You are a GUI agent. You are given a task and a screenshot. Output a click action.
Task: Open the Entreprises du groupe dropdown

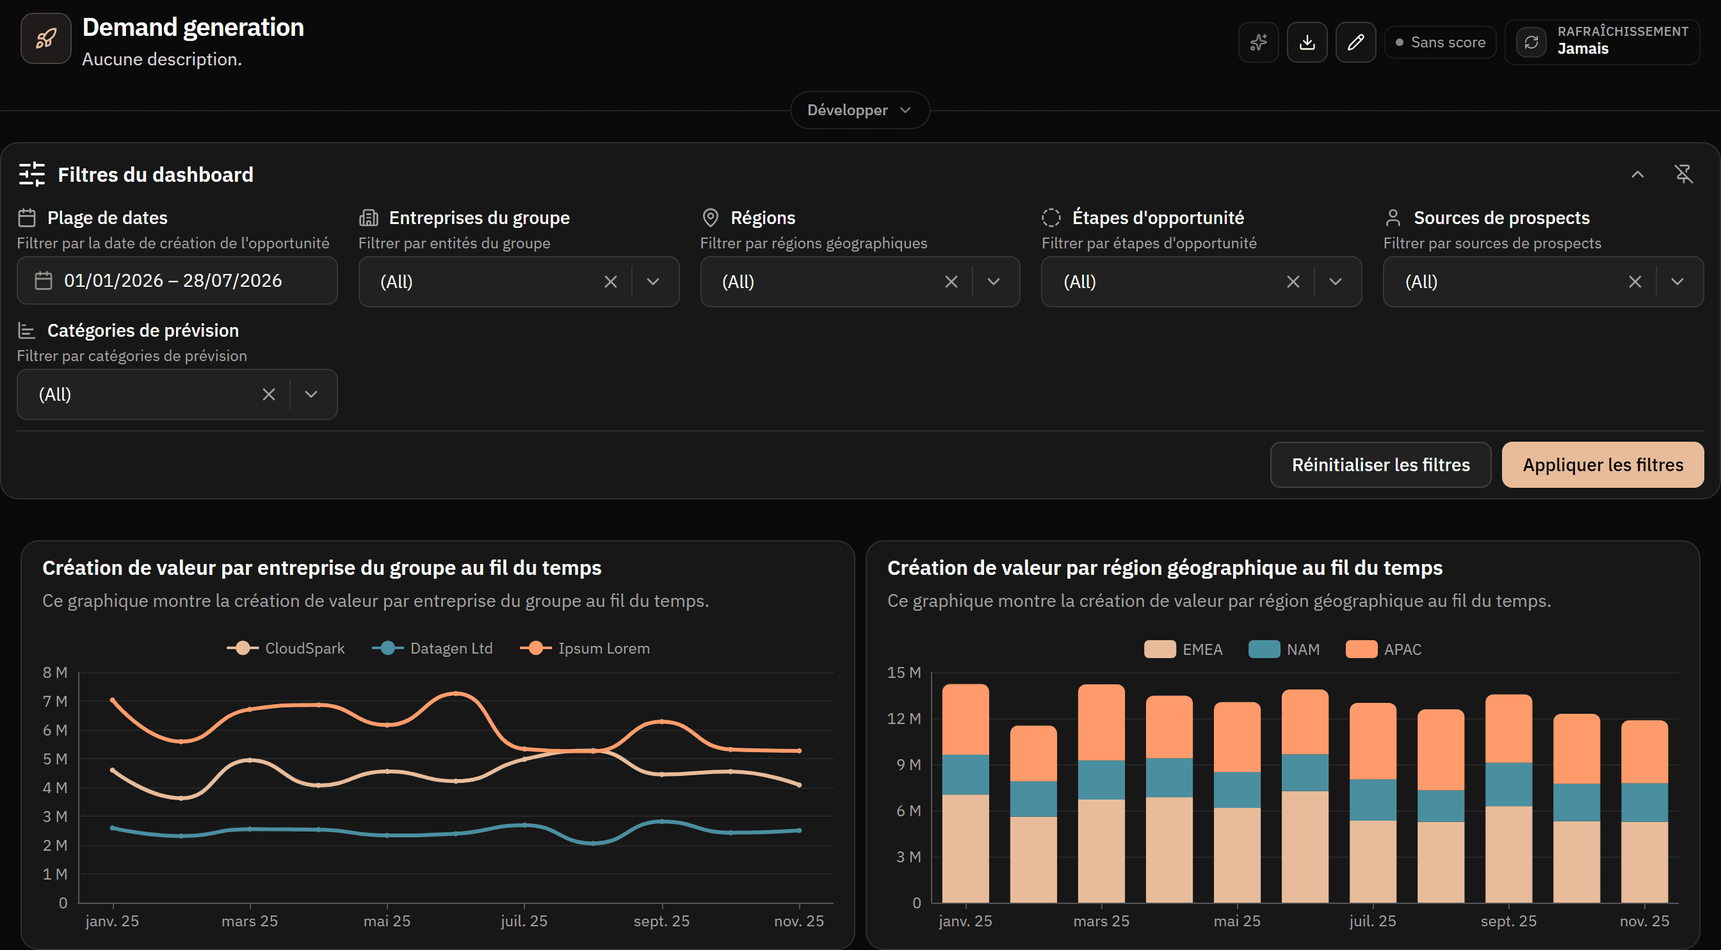(x=654, y=282)
